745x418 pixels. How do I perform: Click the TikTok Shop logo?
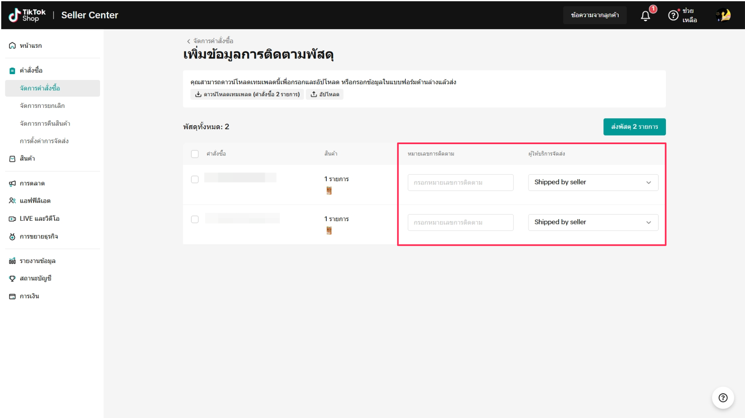coord(27,15)
